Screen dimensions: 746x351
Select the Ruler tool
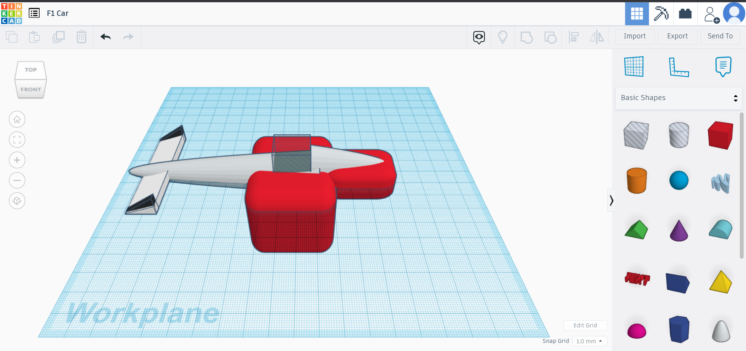679,67
